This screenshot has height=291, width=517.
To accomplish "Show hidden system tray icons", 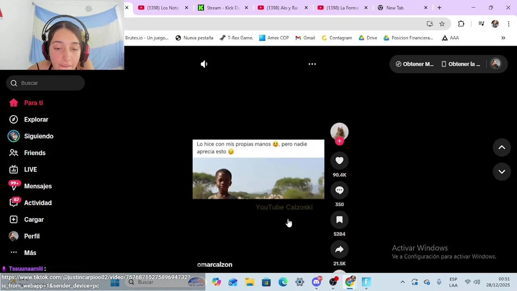I will pyautogui.click(x=402, y=282).
